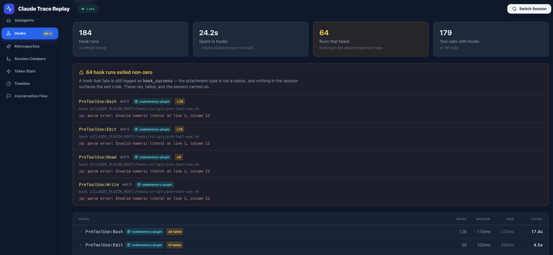Click the codememory-plugin tag on the PreToolUse:Read failure

(x=152, y=157)
